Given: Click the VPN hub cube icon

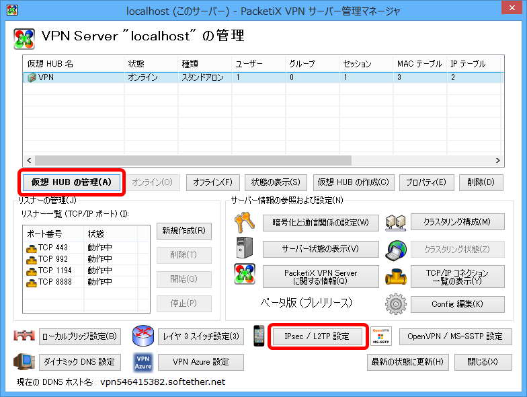Looking at the screenshot, I should (32, 78).
